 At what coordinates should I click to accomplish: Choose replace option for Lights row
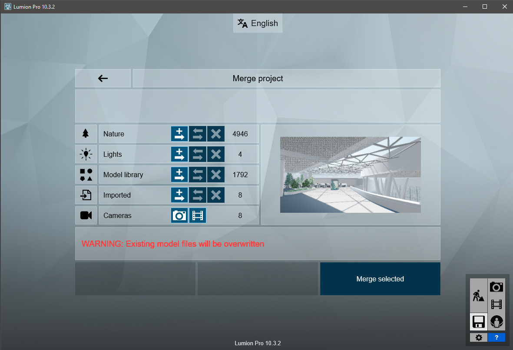point(198,154)
